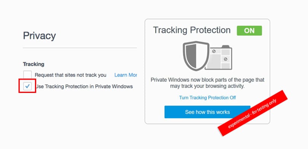Uncheck Use Tracking Protection in Private Windows
This screenshot has height=149, width=308.
pos(27,86)
